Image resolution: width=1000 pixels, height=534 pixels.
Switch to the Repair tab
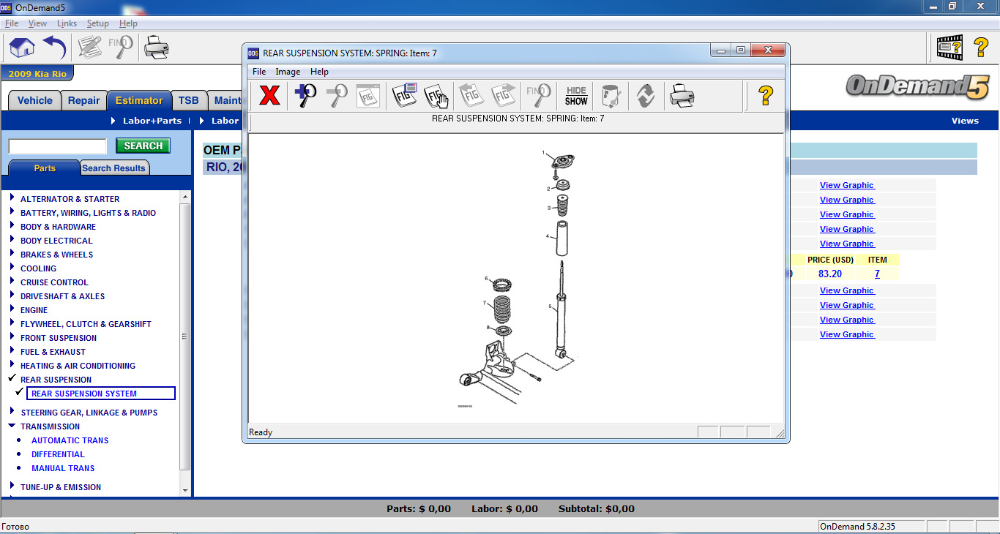[83, 101]
